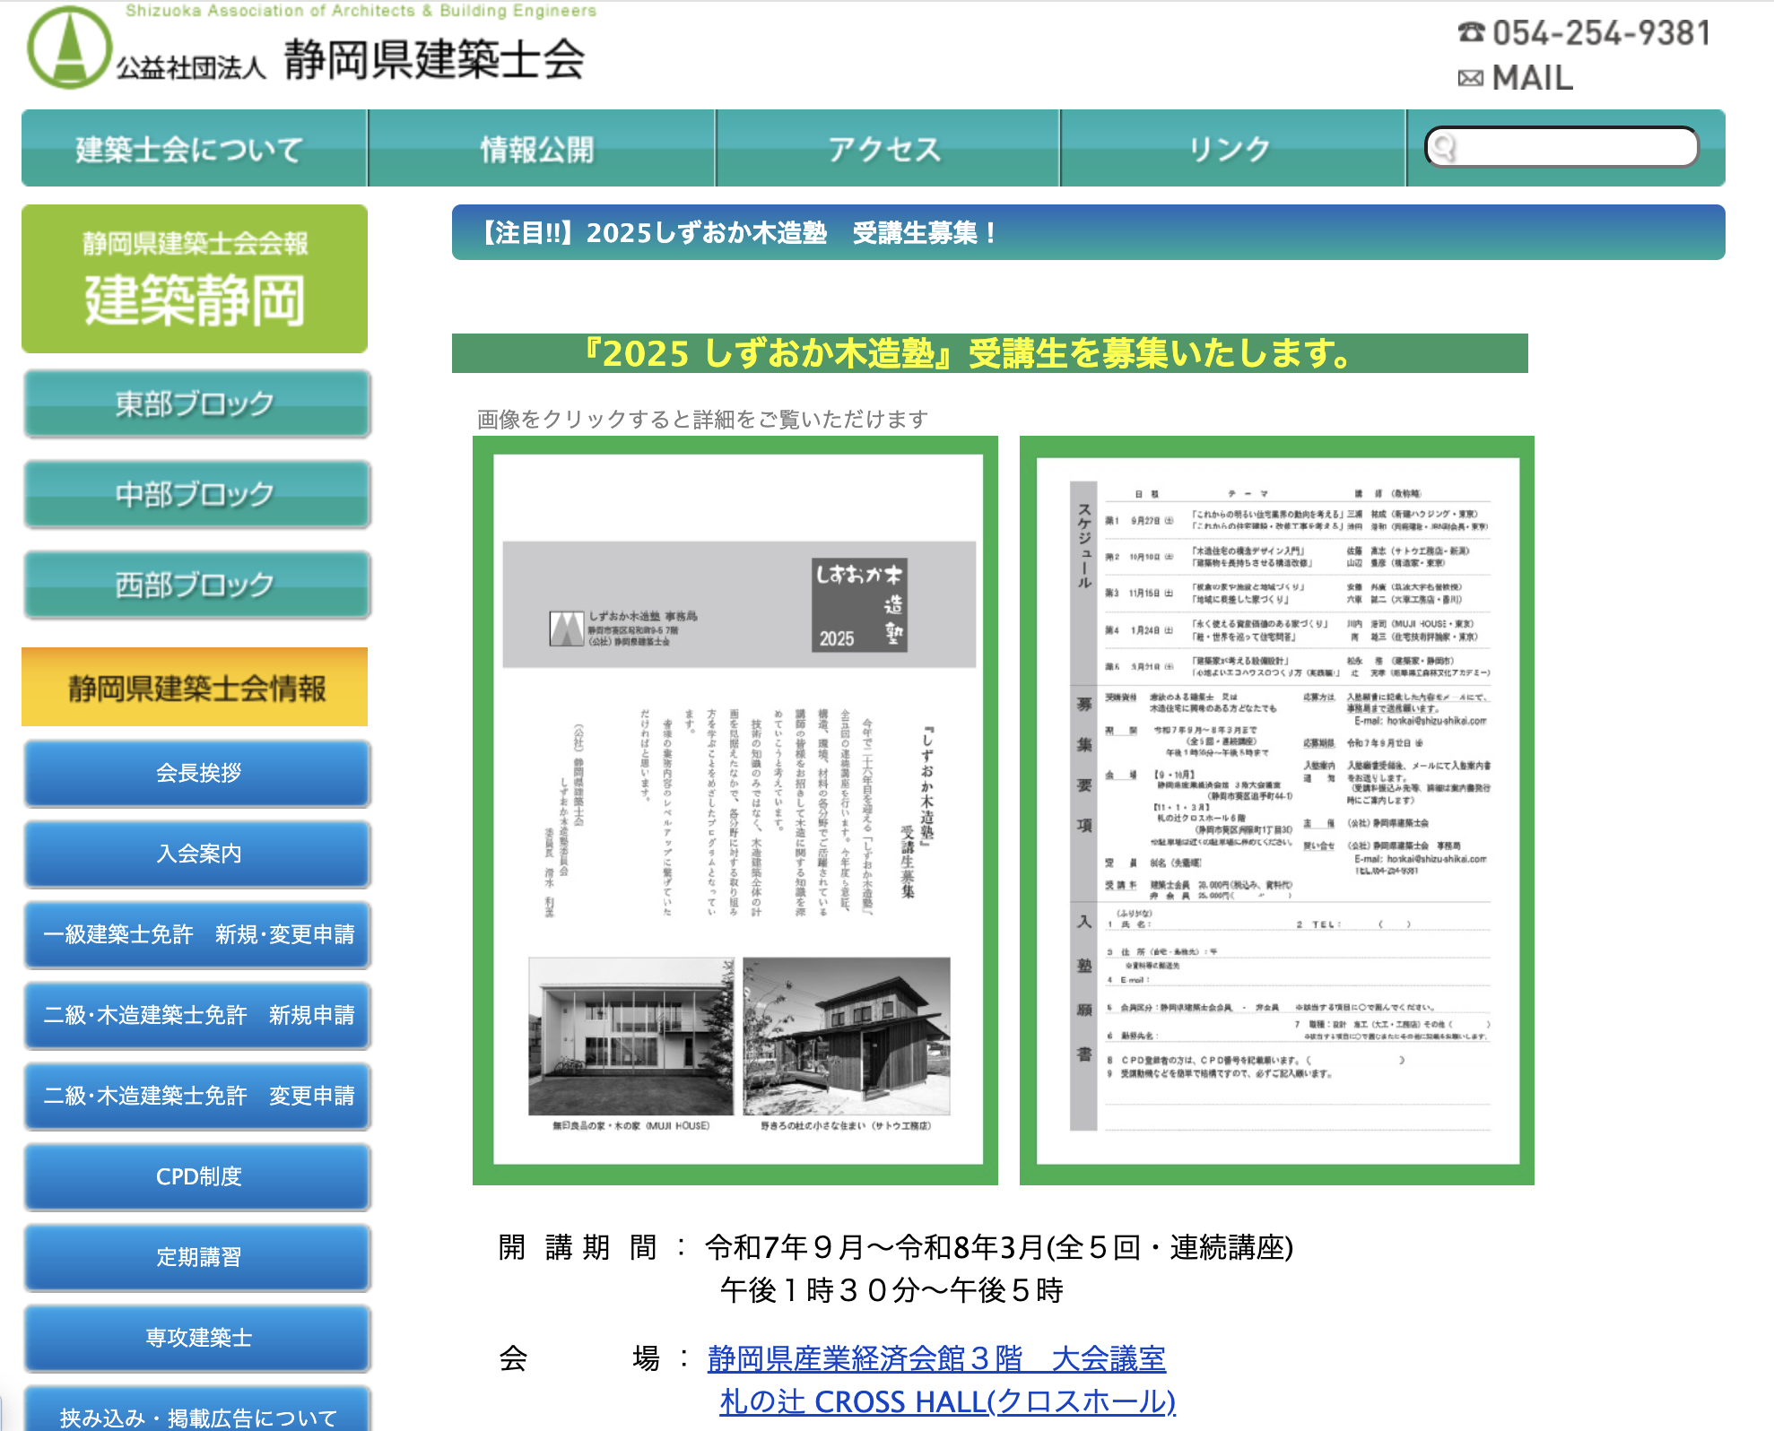Follow 静岡県産業経済会館３階 大会議室 link

[935, 1358]
